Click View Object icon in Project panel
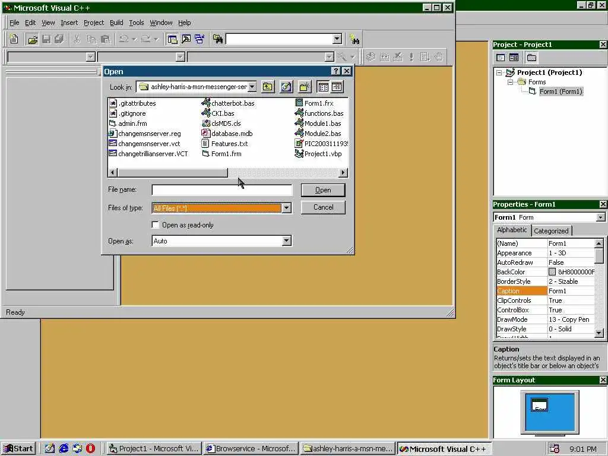 tap(514, 58)
